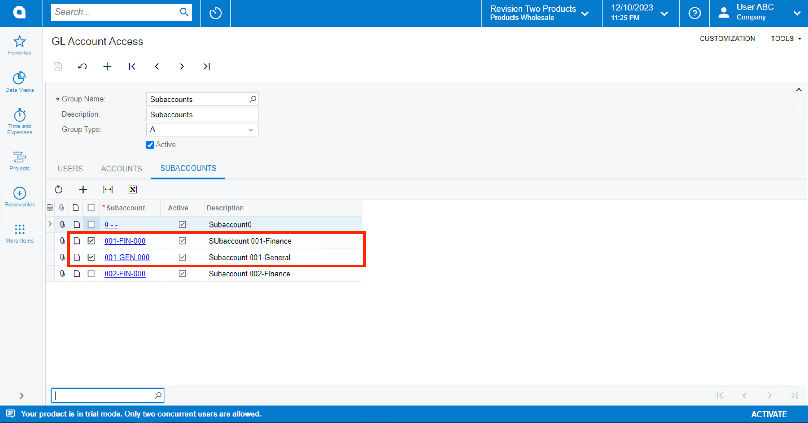
Task: Select the row indicator arrow on 0 - - row
Action: 50,224
